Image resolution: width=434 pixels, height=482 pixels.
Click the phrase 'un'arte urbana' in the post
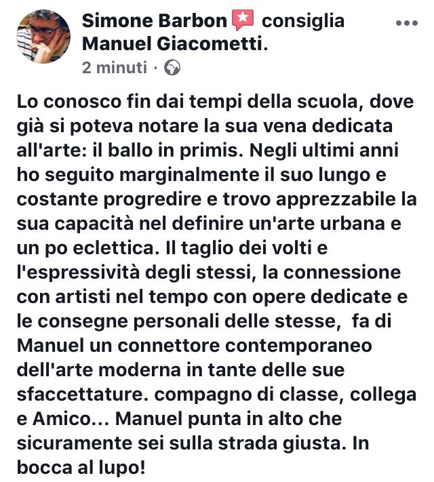(317, 224)
